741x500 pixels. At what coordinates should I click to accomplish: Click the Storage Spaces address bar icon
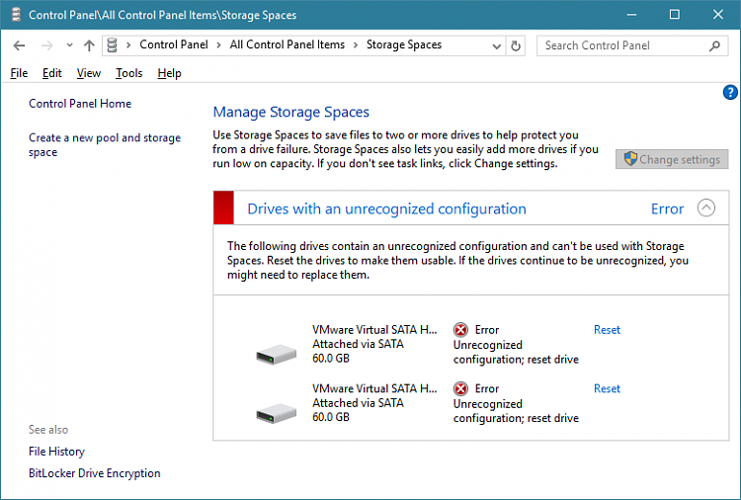(112, 44)
